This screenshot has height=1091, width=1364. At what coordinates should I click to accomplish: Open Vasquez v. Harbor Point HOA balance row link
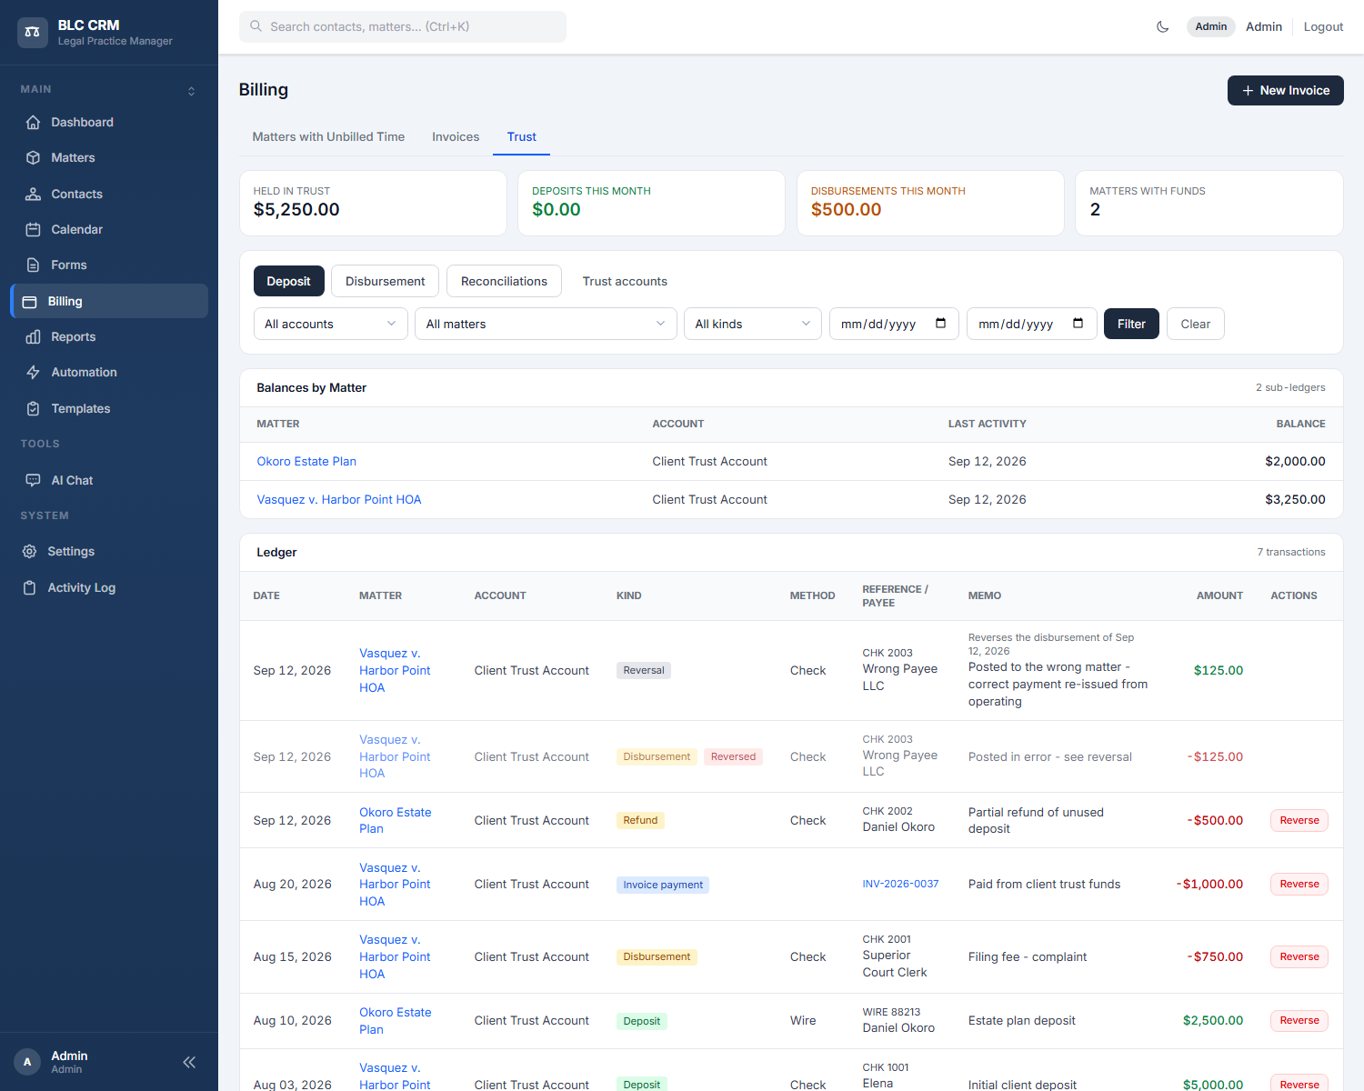(x=339, y=499)
